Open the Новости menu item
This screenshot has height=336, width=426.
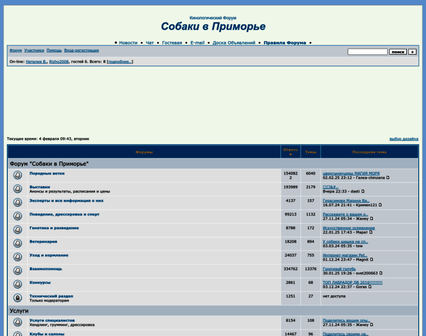tap(128, 43)
